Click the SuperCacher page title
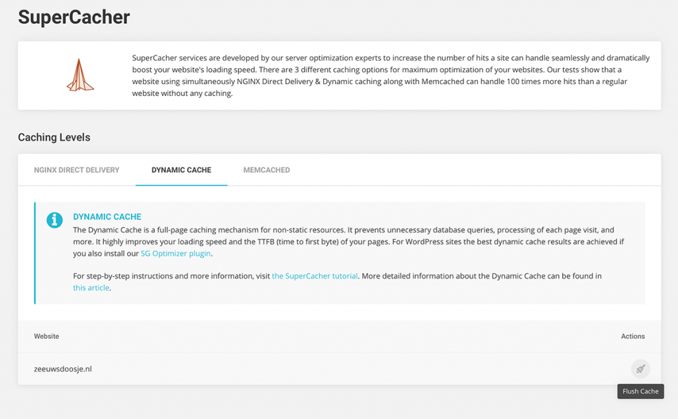Viewport: 678px width, 419px height. (74, 17)
